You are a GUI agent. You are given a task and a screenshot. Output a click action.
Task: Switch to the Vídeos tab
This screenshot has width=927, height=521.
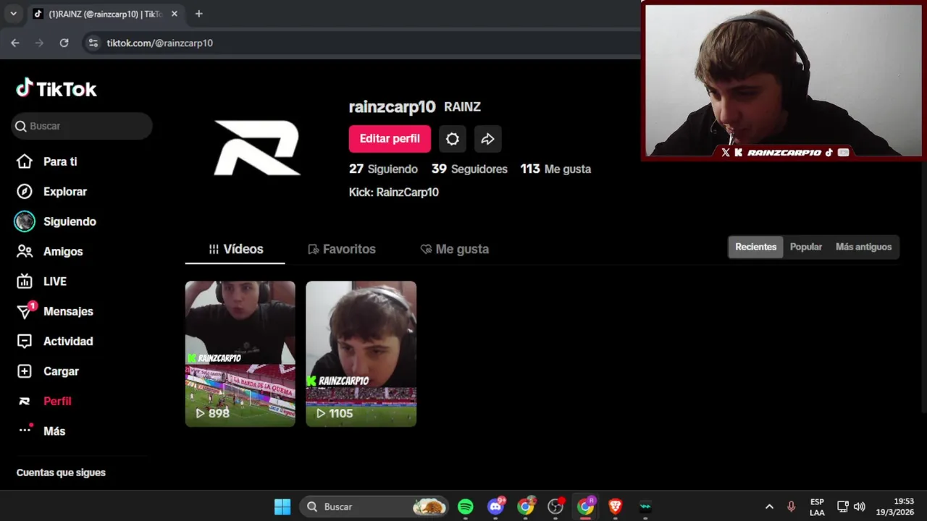235,249
